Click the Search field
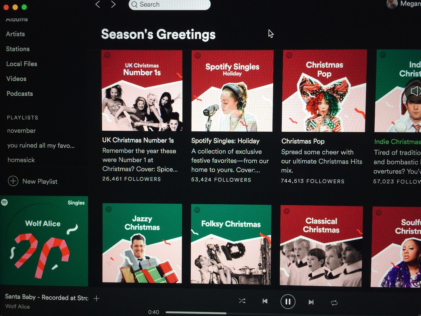This screenshot has height=316, width=421. tap(169, 4)
